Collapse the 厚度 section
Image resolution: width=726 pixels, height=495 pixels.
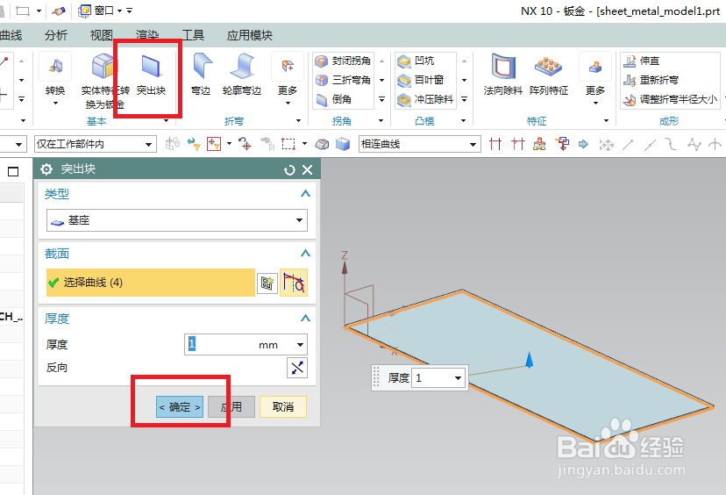(305, 318)
